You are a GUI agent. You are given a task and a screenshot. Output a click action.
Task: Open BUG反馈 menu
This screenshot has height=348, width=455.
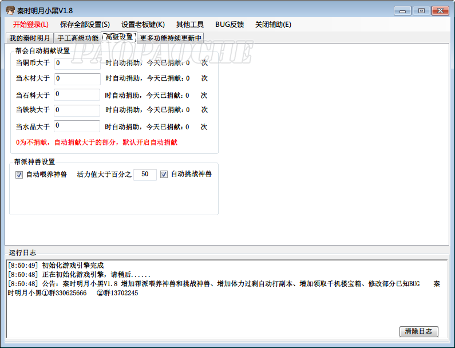pyautogui.click(x=230, y=25)
